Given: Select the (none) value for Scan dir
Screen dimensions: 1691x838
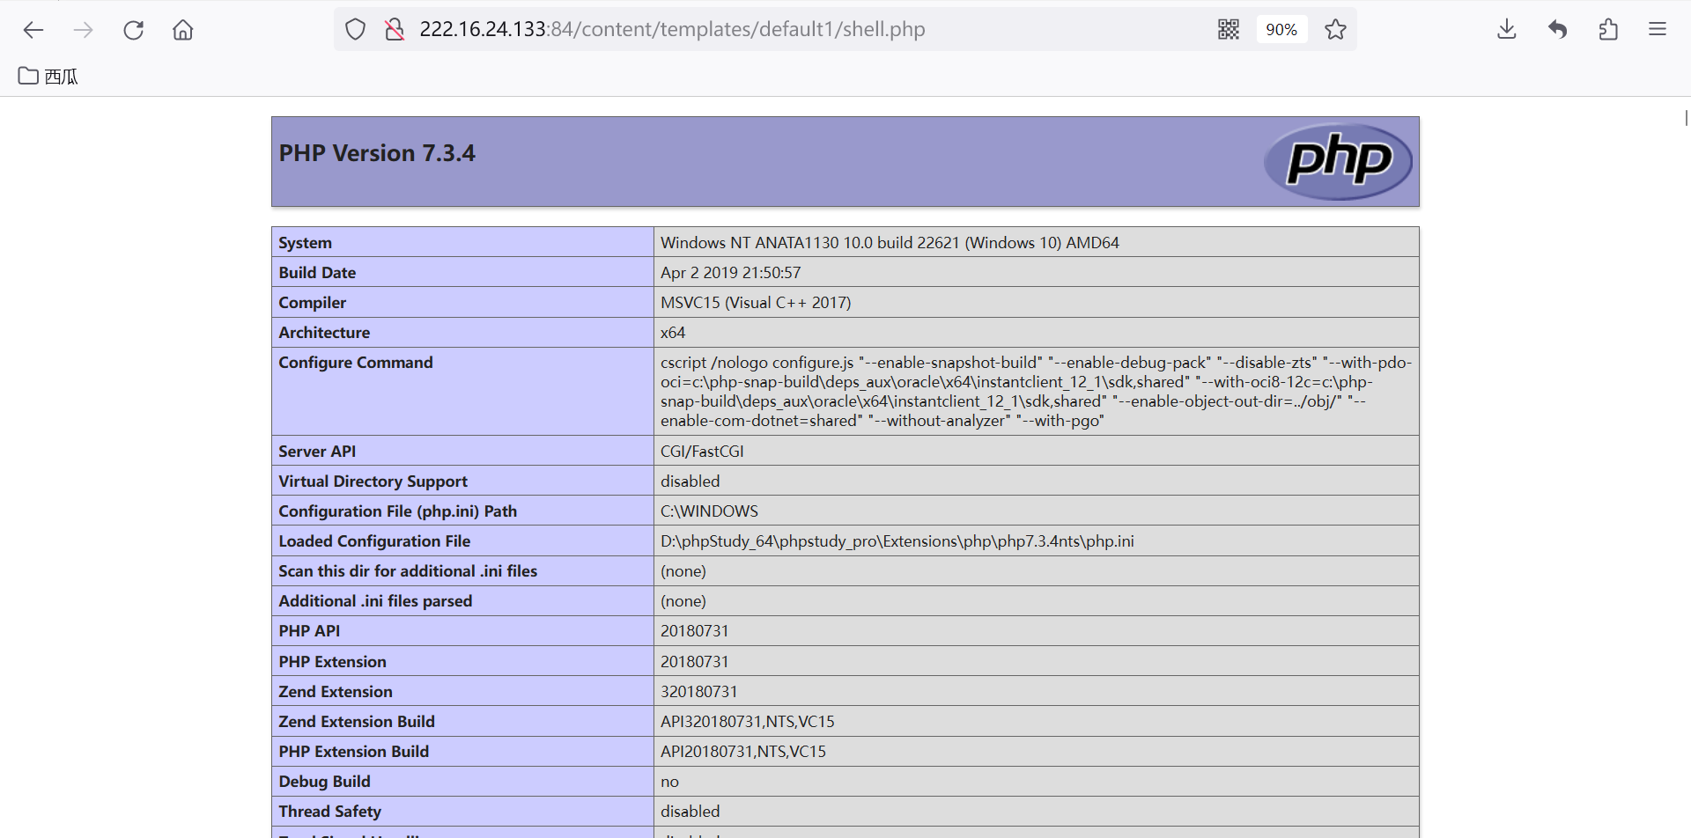Looking at the screenshot, I should coord(683,571).
